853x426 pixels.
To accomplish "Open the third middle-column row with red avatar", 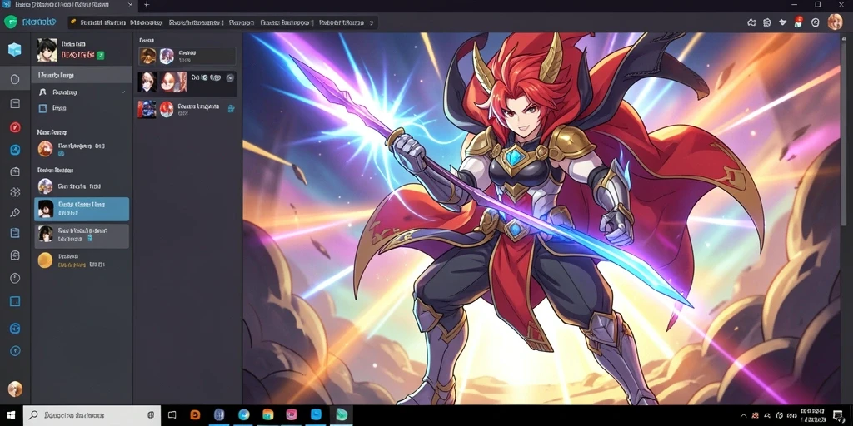I will point(187,109).
